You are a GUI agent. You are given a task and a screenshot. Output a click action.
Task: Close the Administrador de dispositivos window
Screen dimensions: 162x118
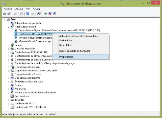pos(156,3)
